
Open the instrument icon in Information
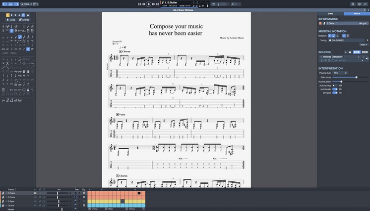(x=324, y=23)
